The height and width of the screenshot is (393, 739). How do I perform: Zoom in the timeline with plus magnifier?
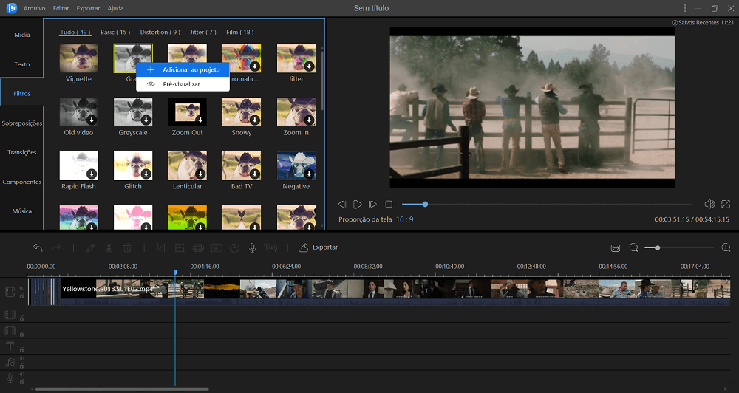[x=726, y=248]
